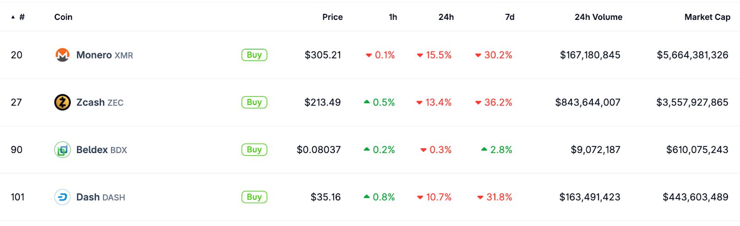This screenshot has width=740, height=226.
Task: Open the Monero XMR coin link
Action: pyautogui.click(x=105, y=55)
